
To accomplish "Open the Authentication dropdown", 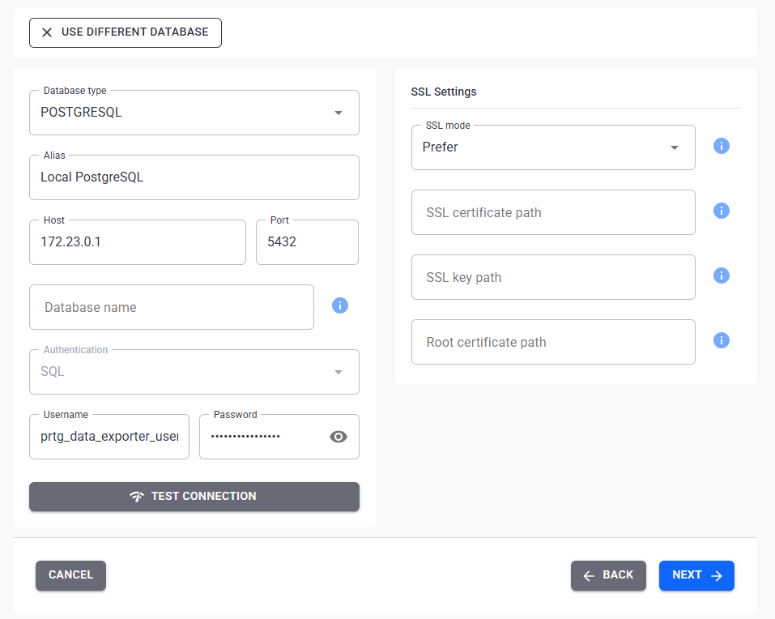I will (194, 372).
